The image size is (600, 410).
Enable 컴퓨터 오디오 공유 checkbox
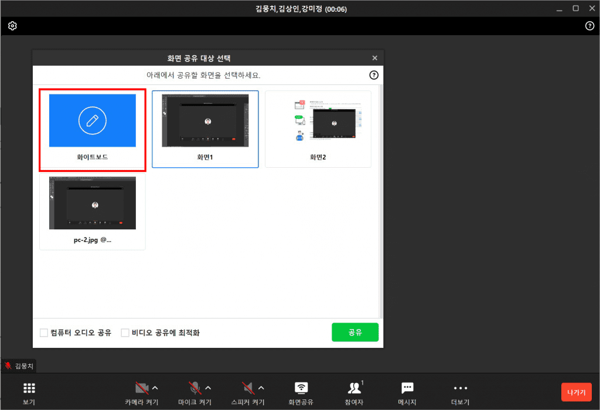click(x=44, y=333)
